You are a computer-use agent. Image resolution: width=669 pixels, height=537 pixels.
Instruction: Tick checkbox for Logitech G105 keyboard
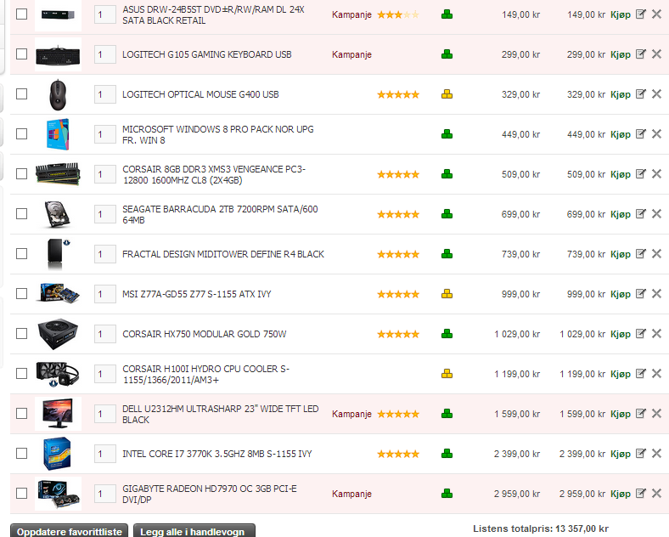click(x=21, y=54)
